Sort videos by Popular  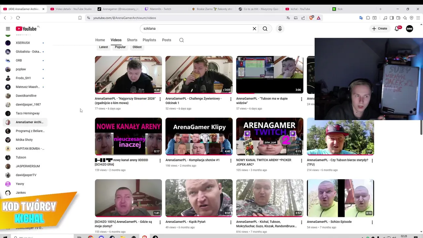pyautogui.click(x=120, y=47)
